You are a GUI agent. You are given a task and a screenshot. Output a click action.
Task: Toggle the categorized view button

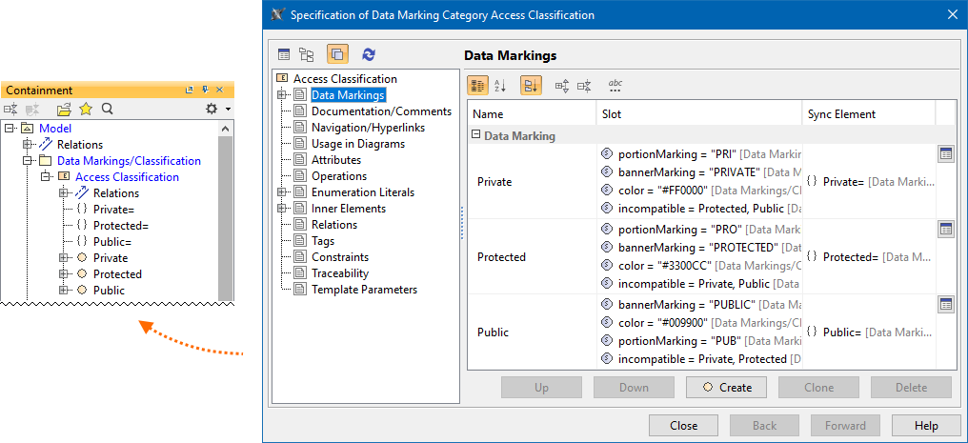[478, 86]
